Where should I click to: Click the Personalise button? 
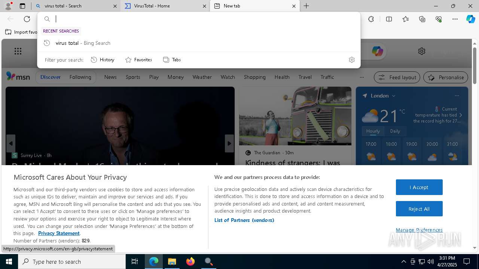click(x=446, y=77)
